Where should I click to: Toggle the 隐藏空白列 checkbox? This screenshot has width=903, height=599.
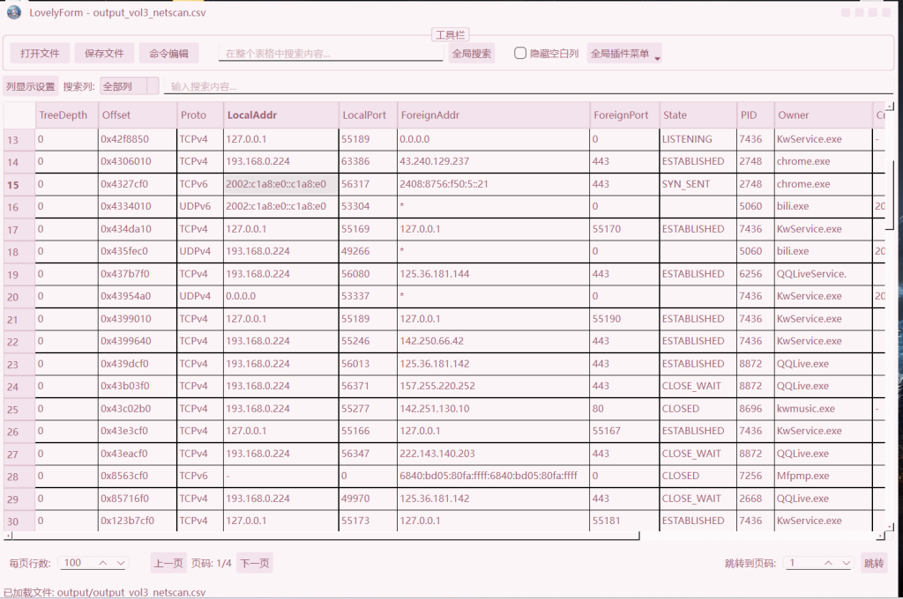(520, 54)
